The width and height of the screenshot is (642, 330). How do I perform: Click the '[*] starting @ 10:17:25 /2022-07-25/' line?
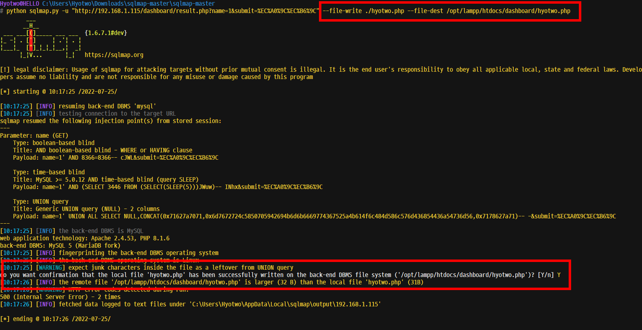click(x=59, y=92)
